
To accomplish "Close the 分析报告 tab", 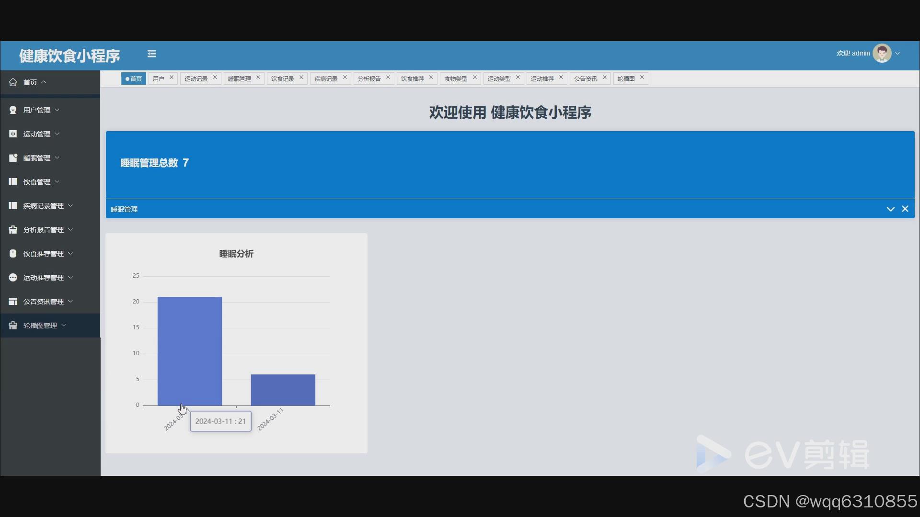I will pyautogui.click(x=388, y=77).
